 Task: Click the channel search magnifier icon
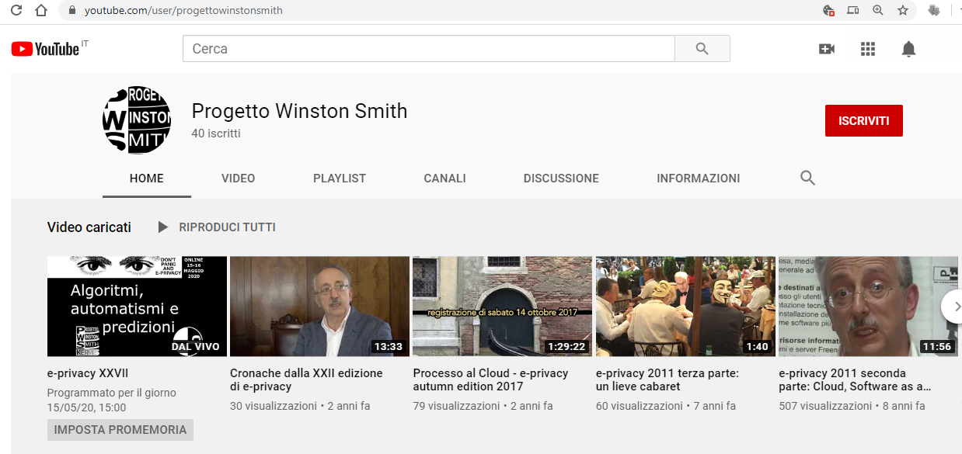click(x=807, y=178)
